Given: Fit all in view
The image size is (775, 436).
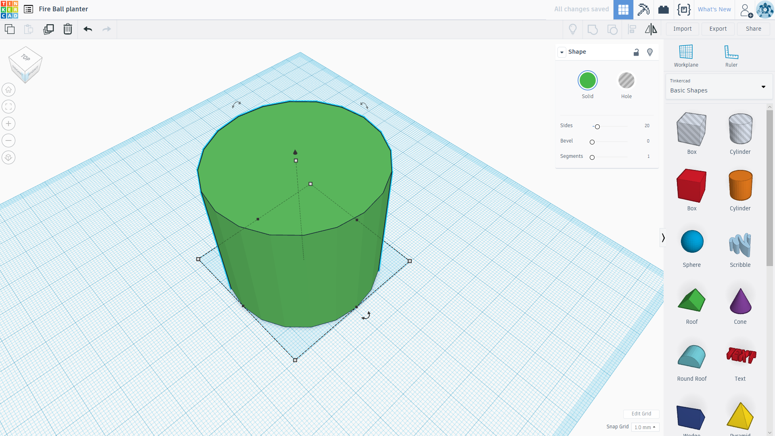Looking at the screenshot, I should pos(8,107).
